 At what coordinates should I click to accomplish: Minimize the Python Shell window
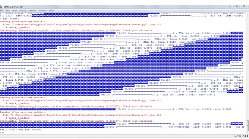pyautogui.click(x=232, y=6)
